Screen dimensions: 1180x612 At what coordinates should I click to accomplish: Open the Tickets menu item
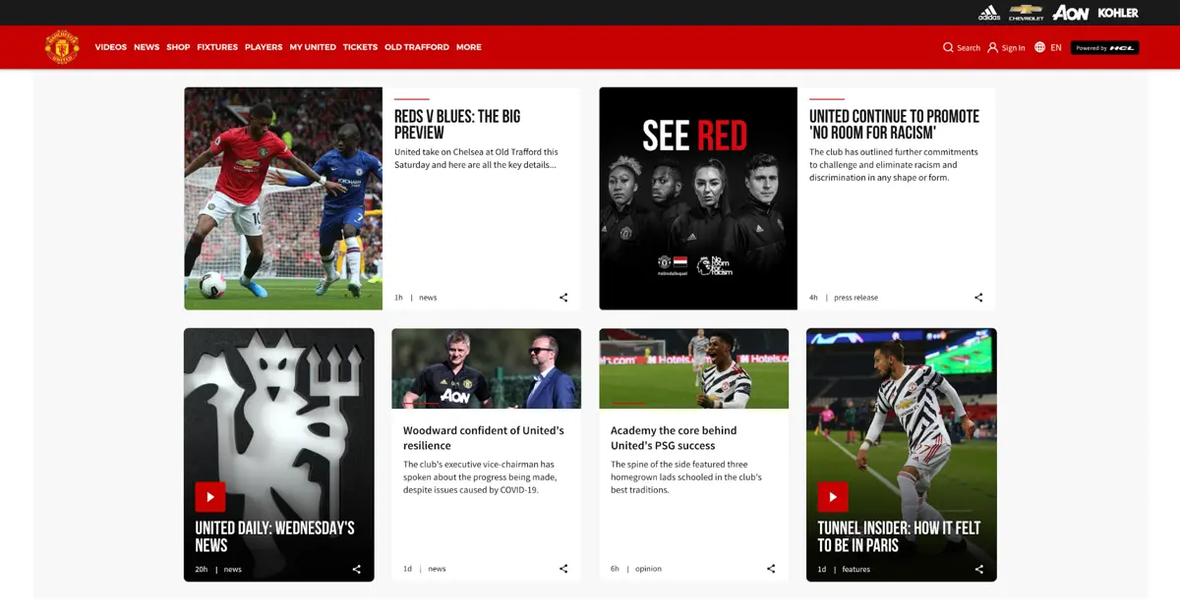click(x=360, y=47)
